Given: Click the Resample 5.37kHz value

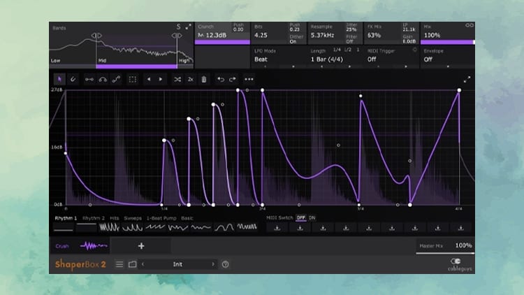Looking at the screenshot, I should (x=323, y=35).
